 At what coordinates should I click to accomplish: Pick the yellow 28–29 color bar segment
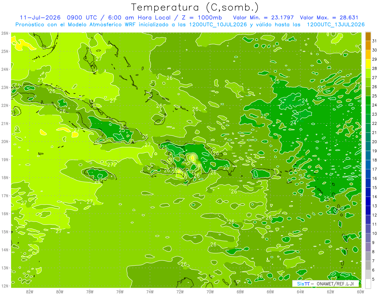point(368,64)
